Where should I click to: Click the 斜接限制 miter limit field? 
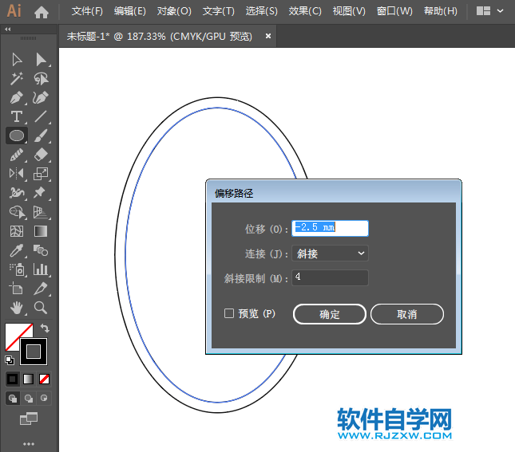point(330,277)
